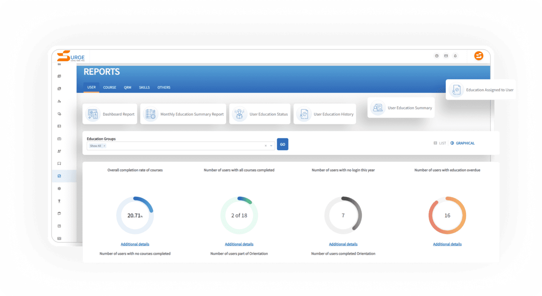Click the User Education History clock icon
The height and width of the screenshot is (296, 542).
(x=304, y=114)
